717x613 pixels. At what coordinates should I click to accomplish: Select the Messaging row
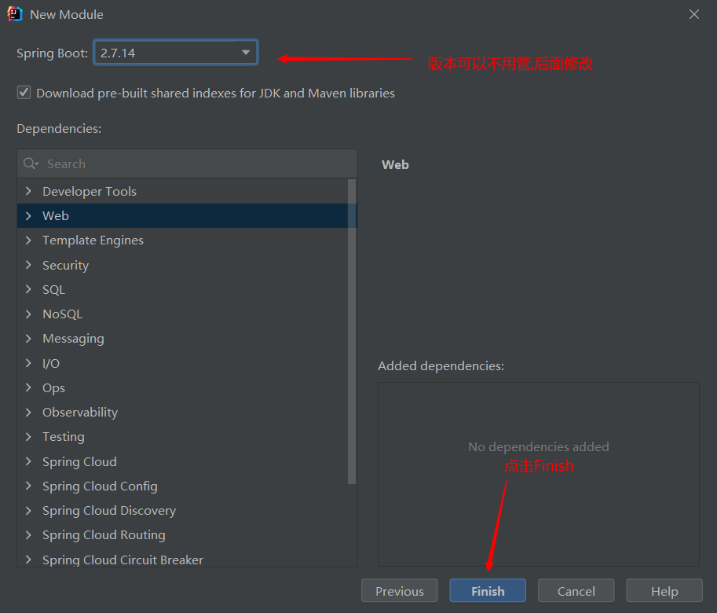tap(182, 339)
